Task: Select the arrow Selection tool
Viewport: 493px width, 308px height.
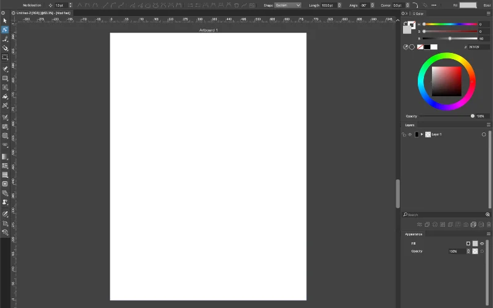Action: point(5,20)
